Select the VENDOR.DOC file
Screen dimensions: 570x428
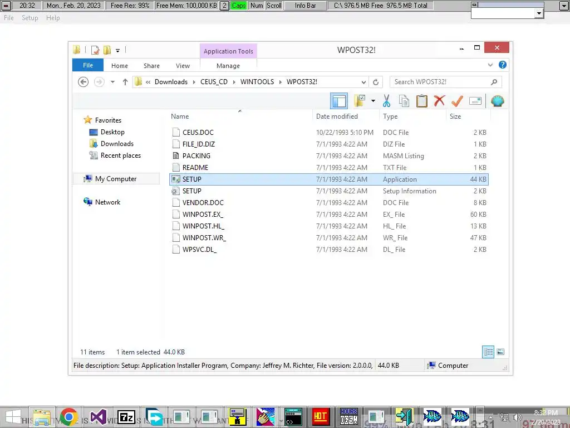[x=329, y=202]
